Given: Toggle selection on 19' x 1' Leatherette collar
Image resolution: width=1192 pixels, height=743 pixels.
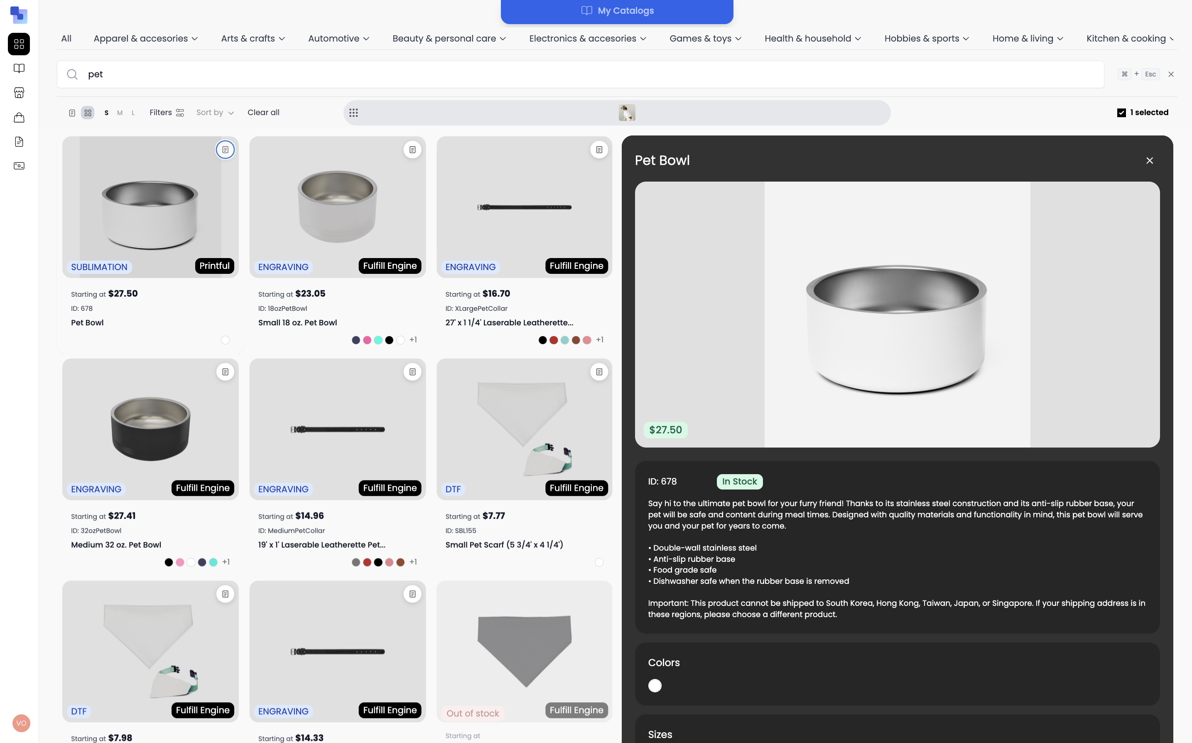Looking at the screenshot, I should point(412,371).
